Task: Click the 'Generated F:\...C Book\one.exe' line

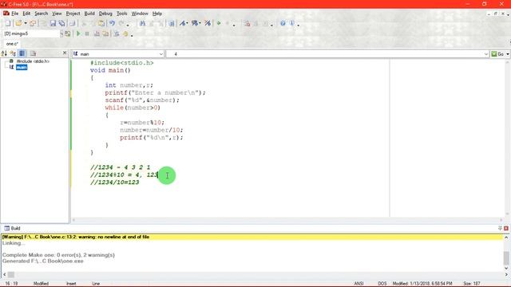Action: [42, 261]
